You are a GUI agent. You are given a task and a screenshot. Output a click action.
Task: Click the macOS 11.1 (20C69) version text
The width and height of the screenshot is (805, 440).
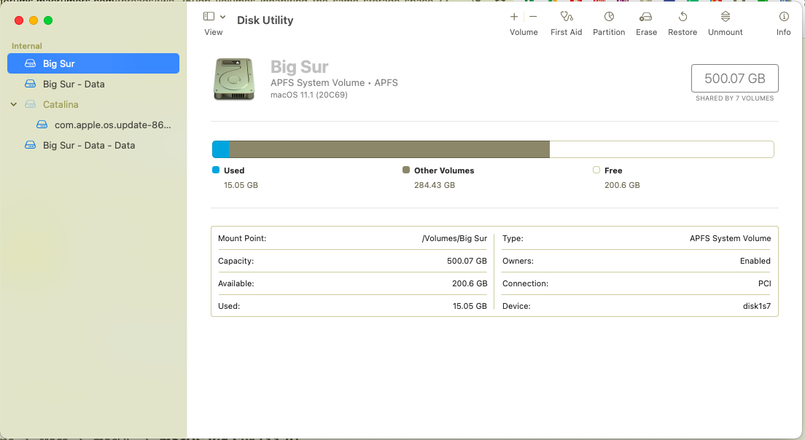(x=309, y=95)
